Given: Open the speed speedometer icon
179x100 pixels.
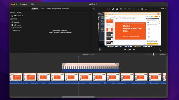Looking at the screenshot, I should [138, 9].
